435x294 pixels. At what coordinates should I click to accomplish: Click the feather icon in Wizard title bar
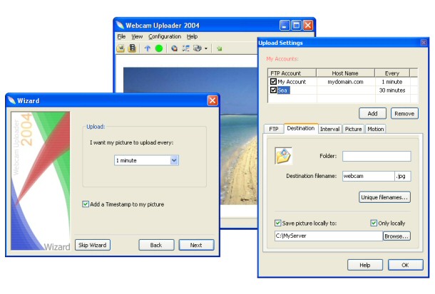pos(11,100)
